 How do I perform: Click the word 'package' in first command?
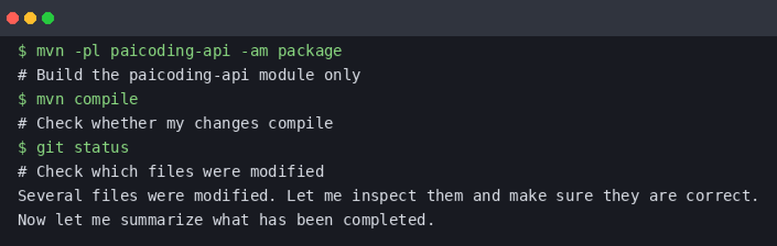tap(310, 52)
